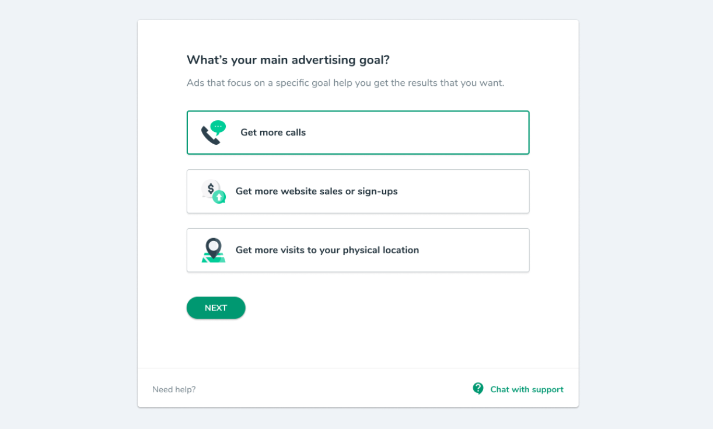Click the dollar sign sales icon
713x429 pixels.
[x=211, y=189]
